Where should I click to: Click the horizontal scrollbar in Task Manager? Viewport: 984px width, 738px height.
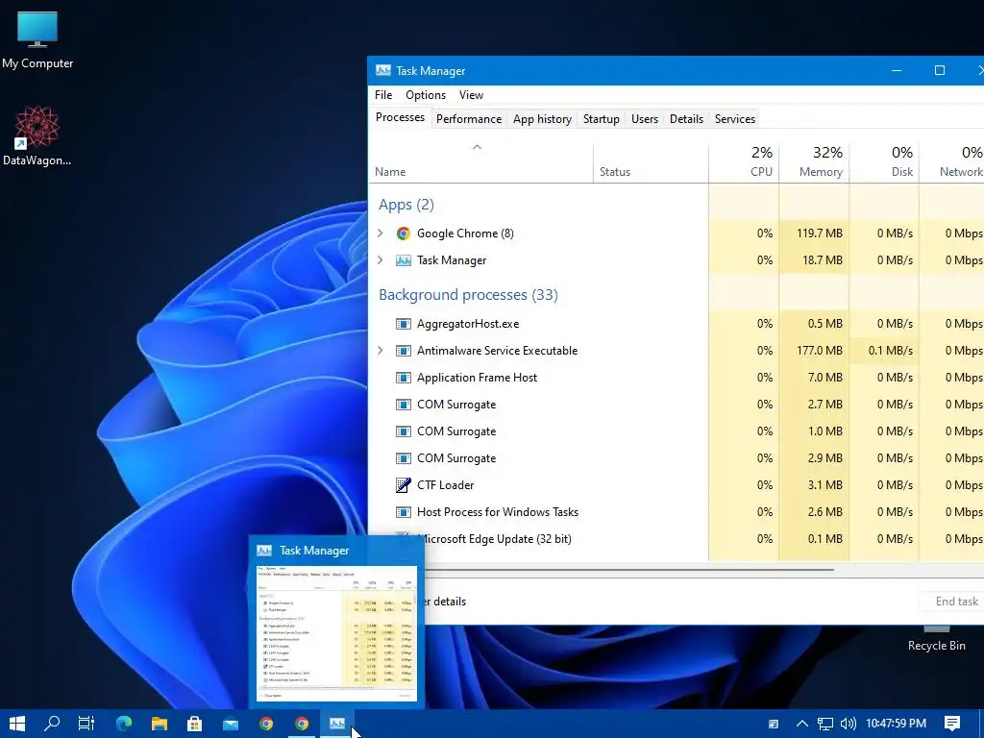(x=627, y=570)
